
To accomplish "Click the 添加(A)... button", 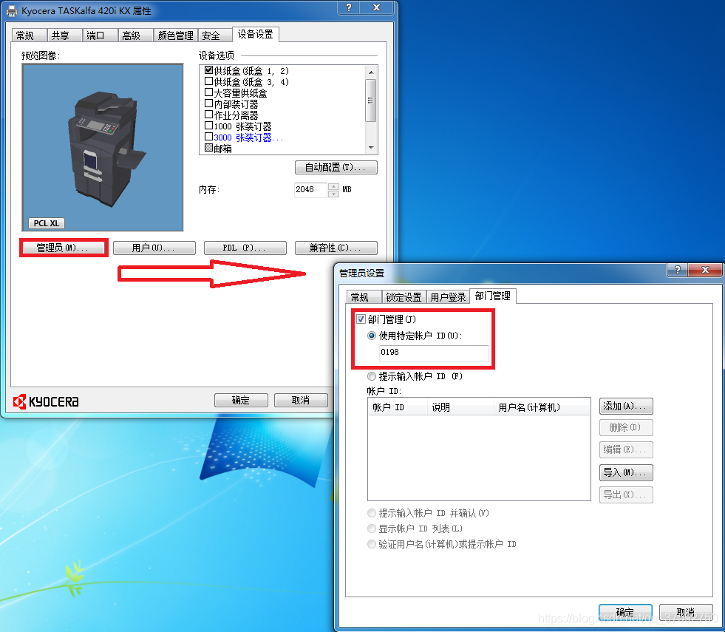I will [626, 407].
